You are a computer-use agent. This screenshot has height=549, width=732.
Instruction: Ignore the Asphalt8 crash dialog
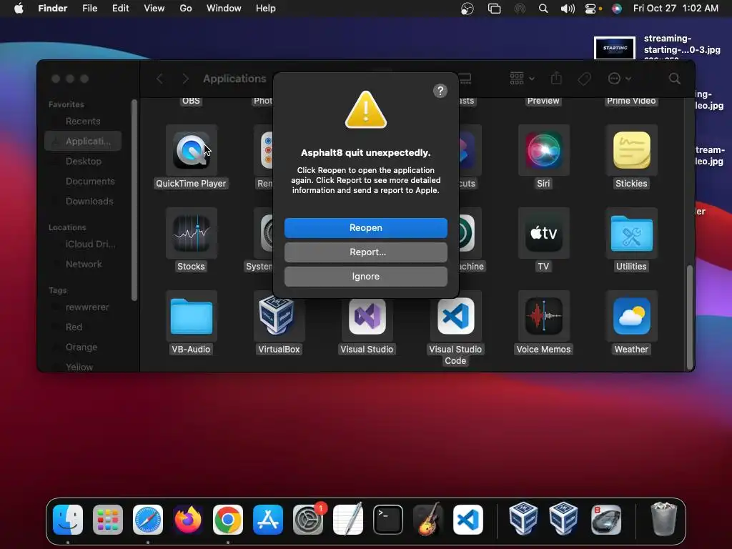coord(365,277)
